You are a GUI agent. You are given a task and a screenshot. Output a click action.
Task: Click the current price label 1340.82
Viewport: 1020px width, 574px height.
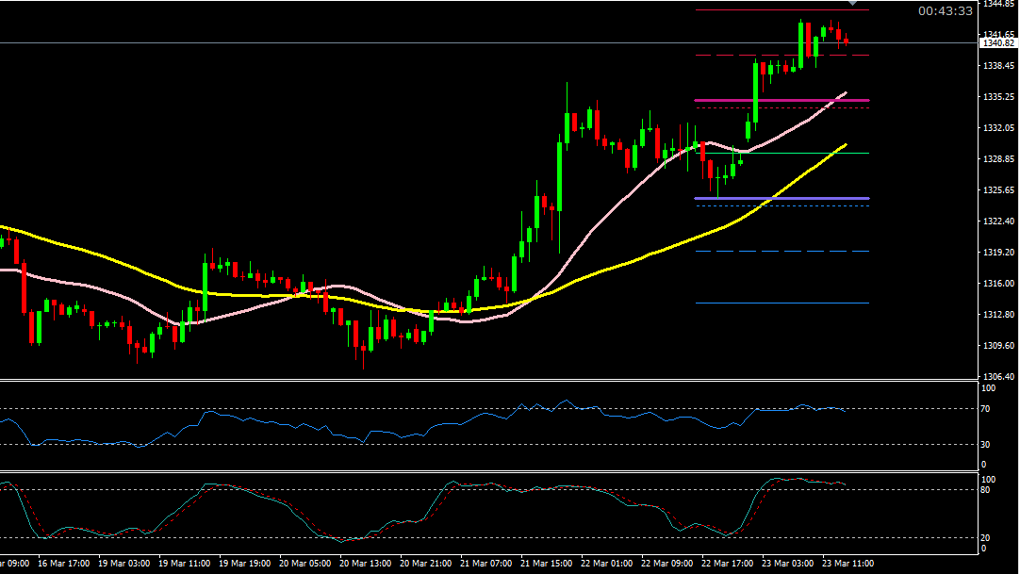tap(997, 43)
